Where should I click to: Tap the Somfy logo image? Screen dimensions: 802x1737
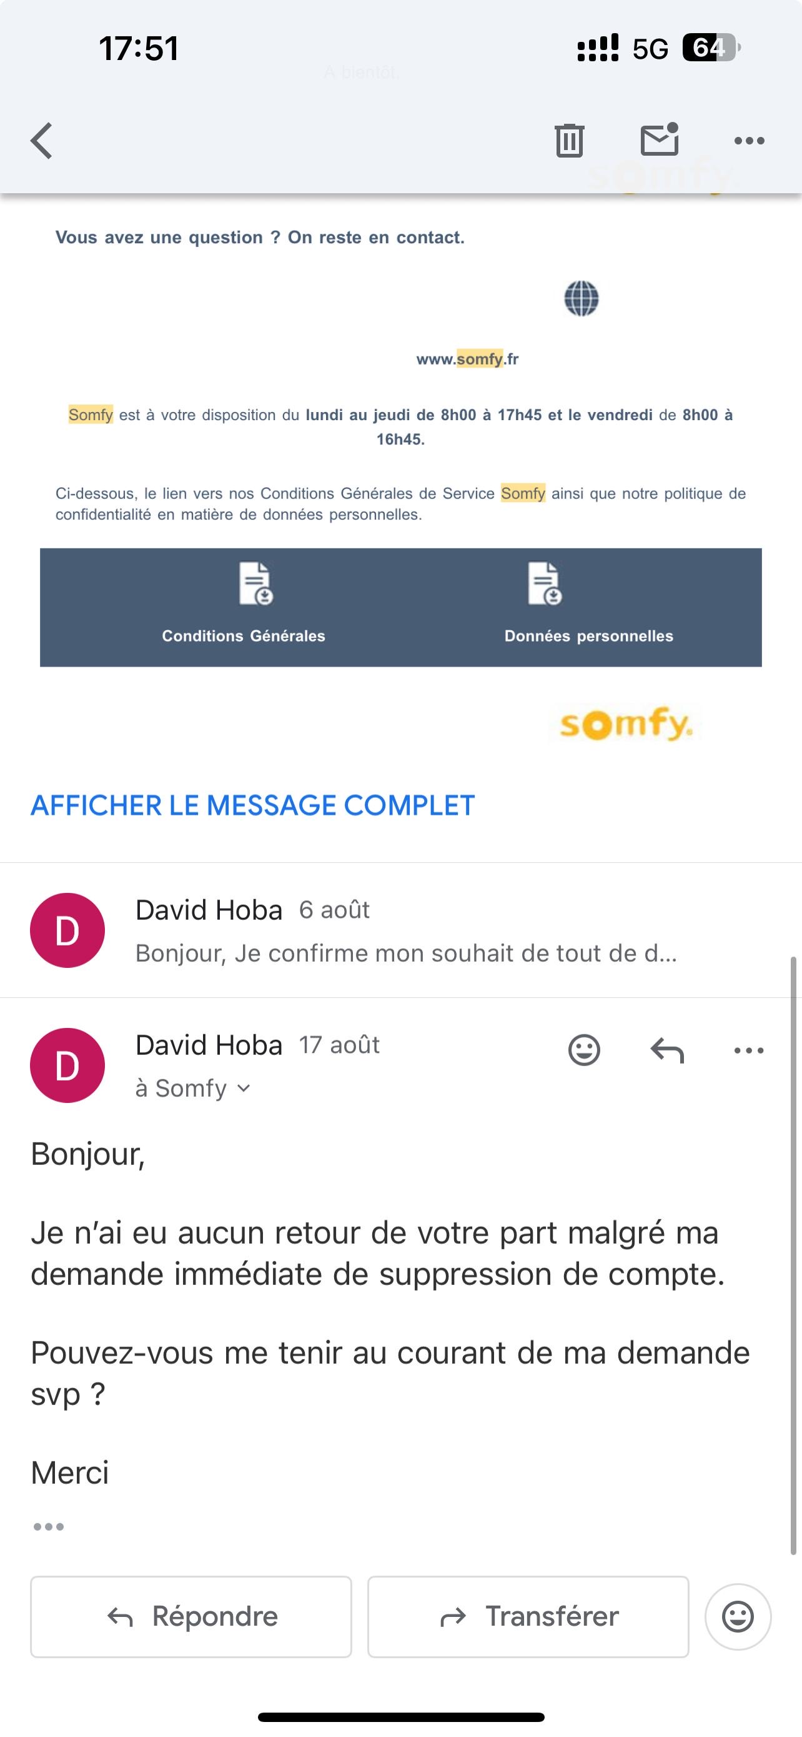(626, 724)
